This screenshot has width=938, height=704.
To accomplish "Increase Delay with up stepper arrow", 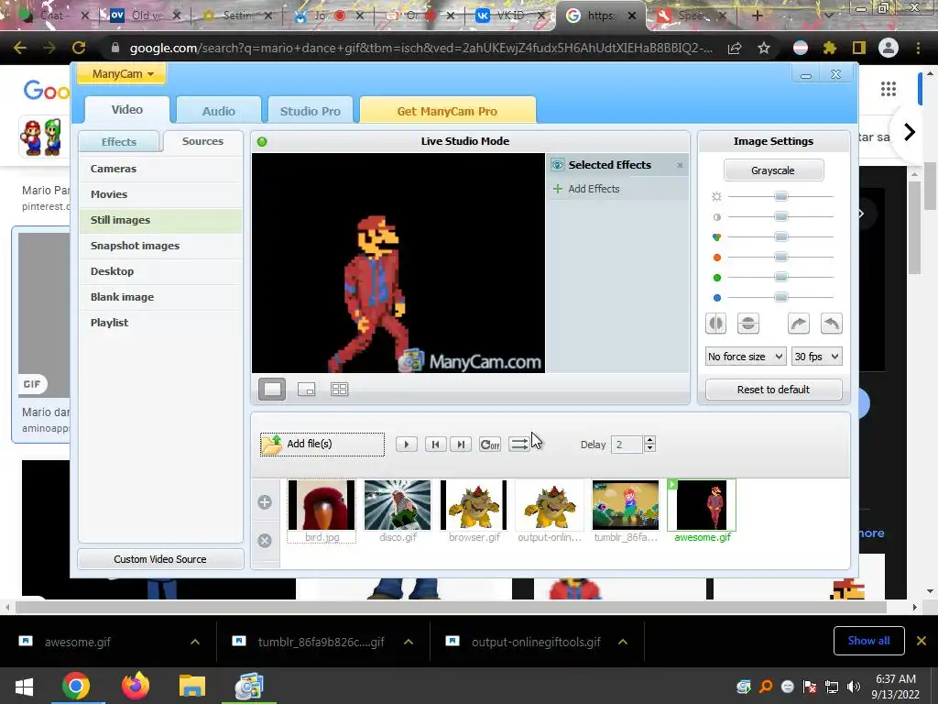I will click(649, 440).
